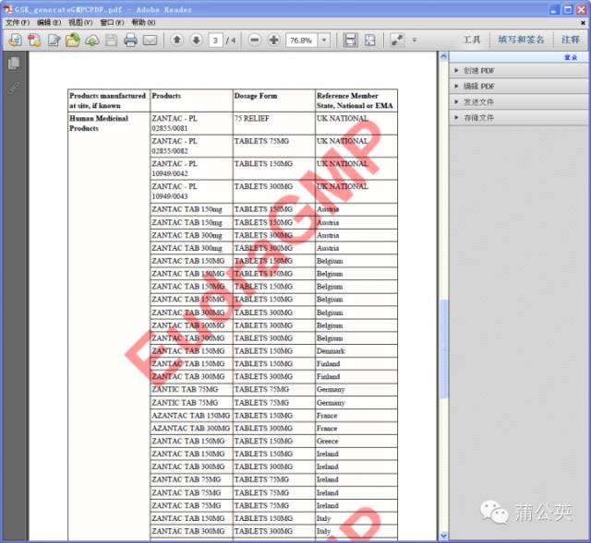Open the 76.8% zoom level dropdown
591x543 pixels.
coord(324,40)
